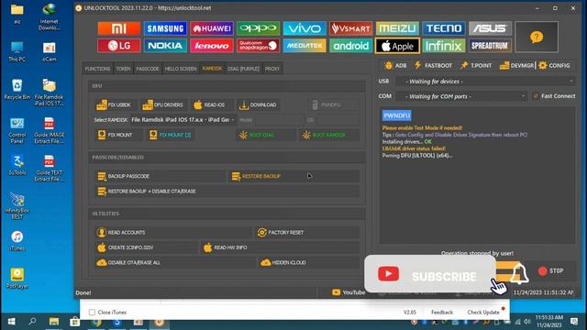
Task: Click the Fix Mount [2] button
Action: [171, 135]
